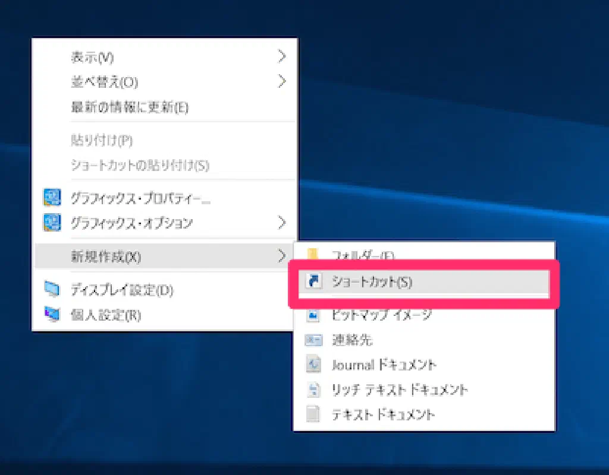
Task: Click the ビットマップ イメージ icon
Action: (313, 315)
